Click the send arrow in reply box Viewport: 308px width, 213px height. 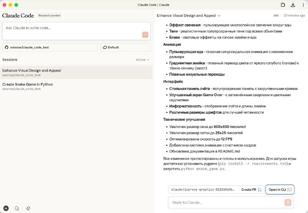pyautogui.click(x=288, y=202)
